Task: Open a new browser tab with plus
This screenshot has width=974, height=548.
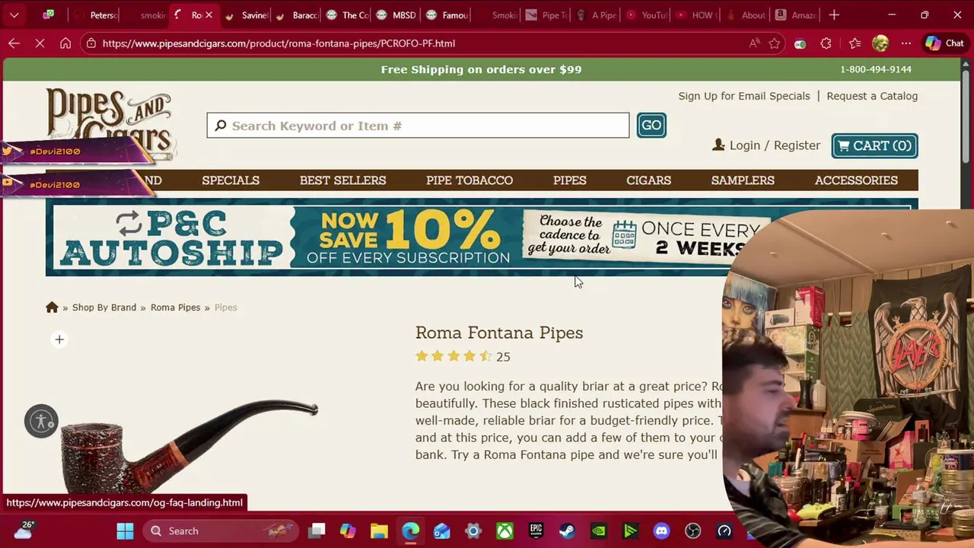Action: tap(834, 14)
